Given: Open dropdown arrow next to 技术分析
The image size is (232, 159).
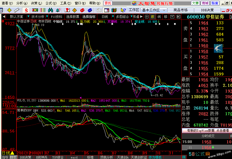Looking at the screenshot, I should click(47, 16).
